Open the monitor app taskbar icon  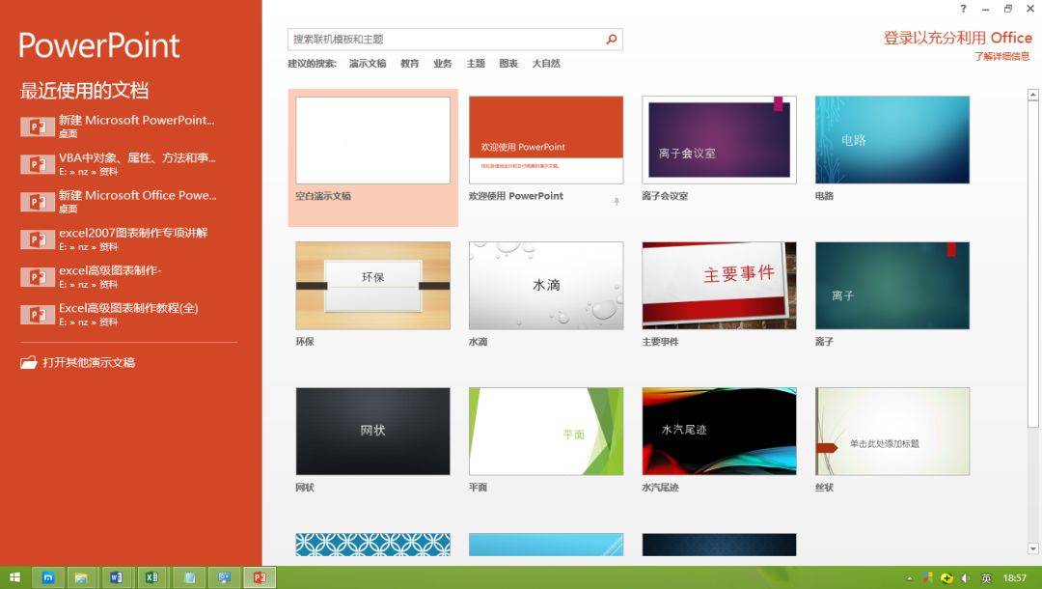click(224, 577)
